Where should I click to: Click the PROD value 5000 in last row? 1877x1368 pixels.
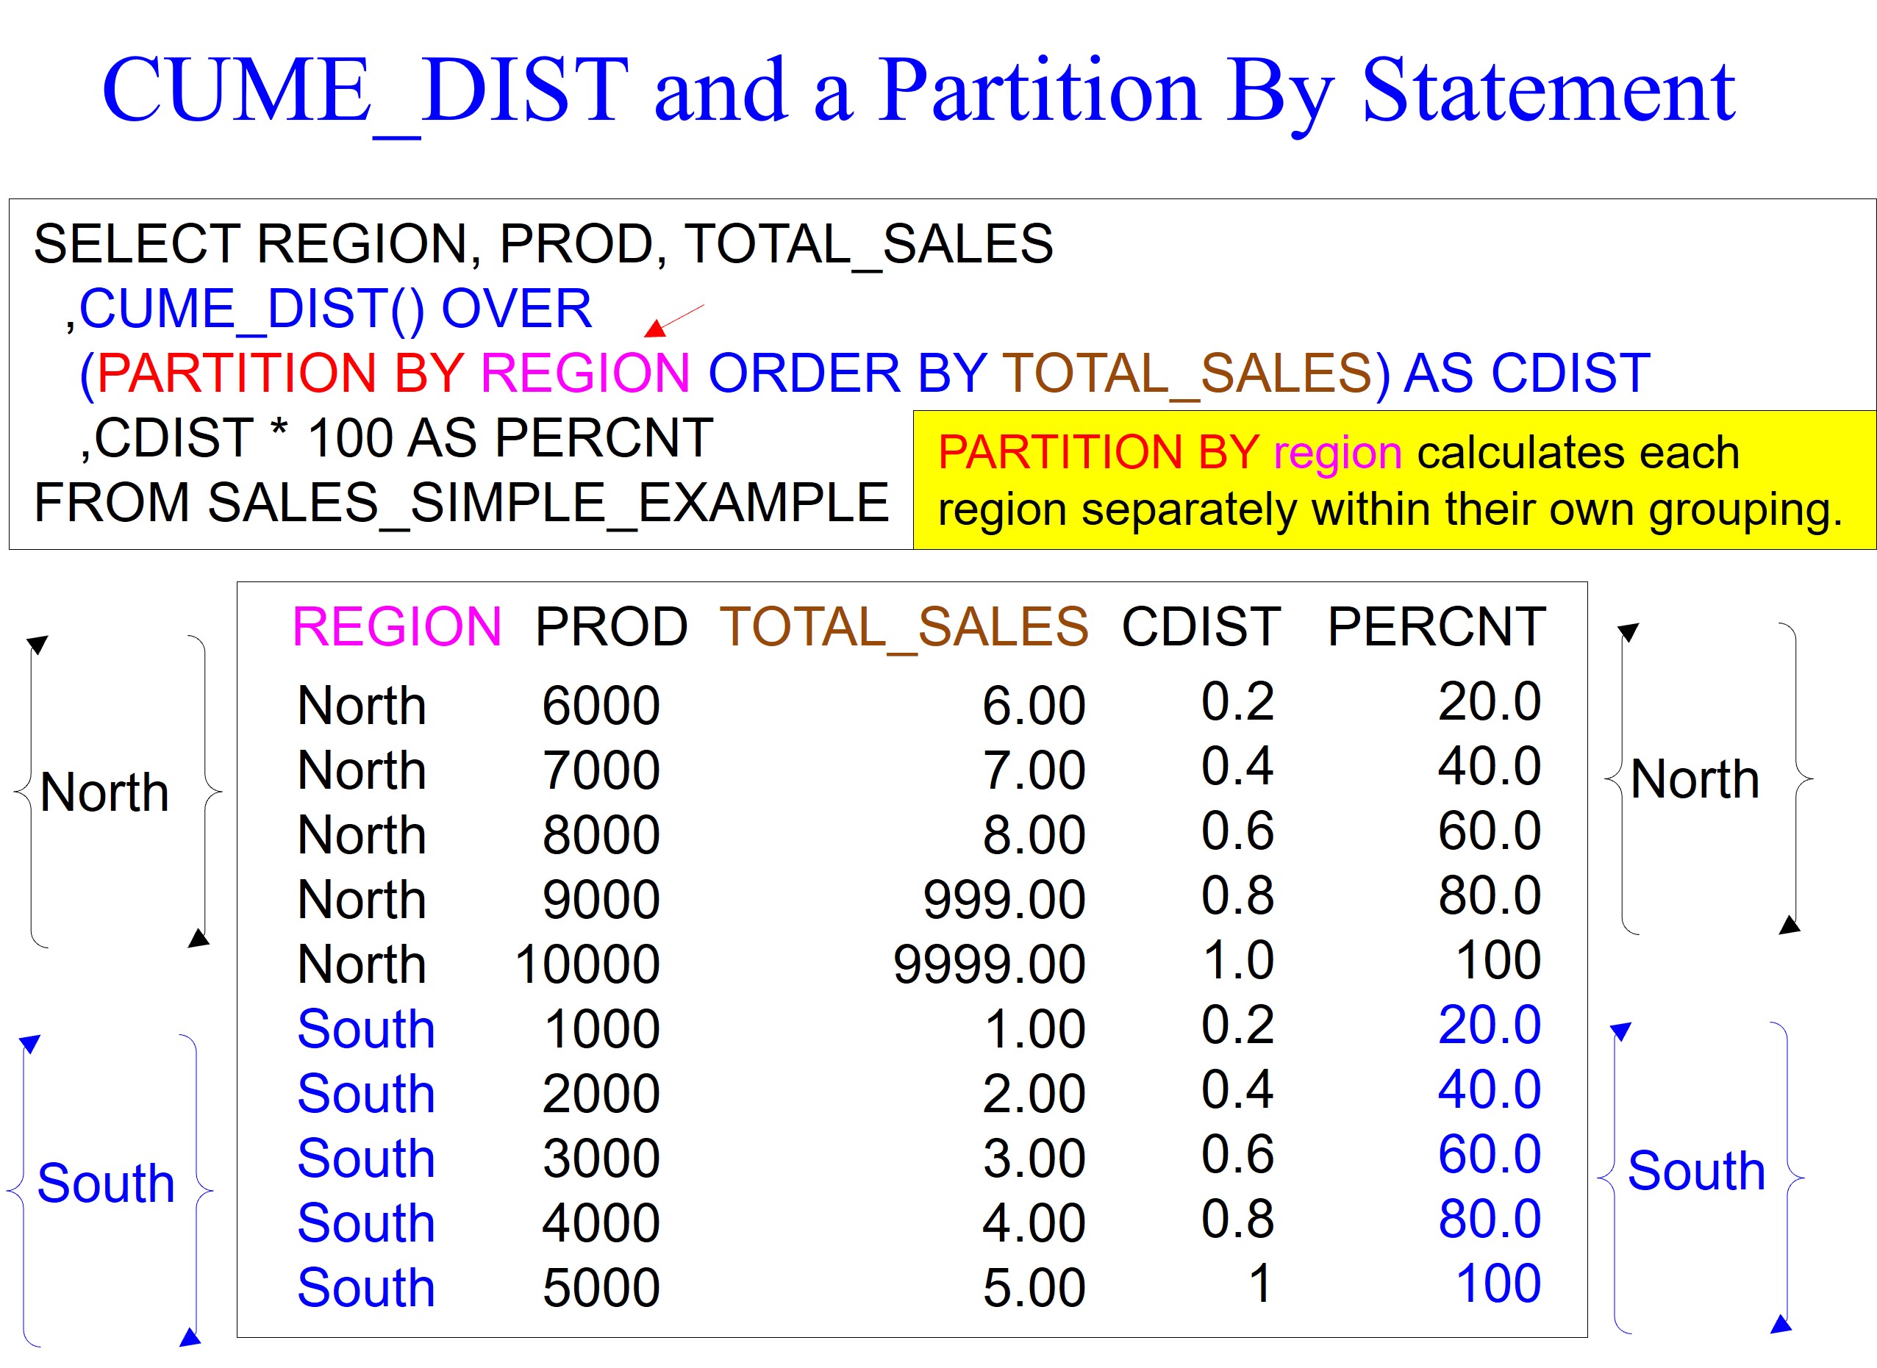click(601, 1289)
